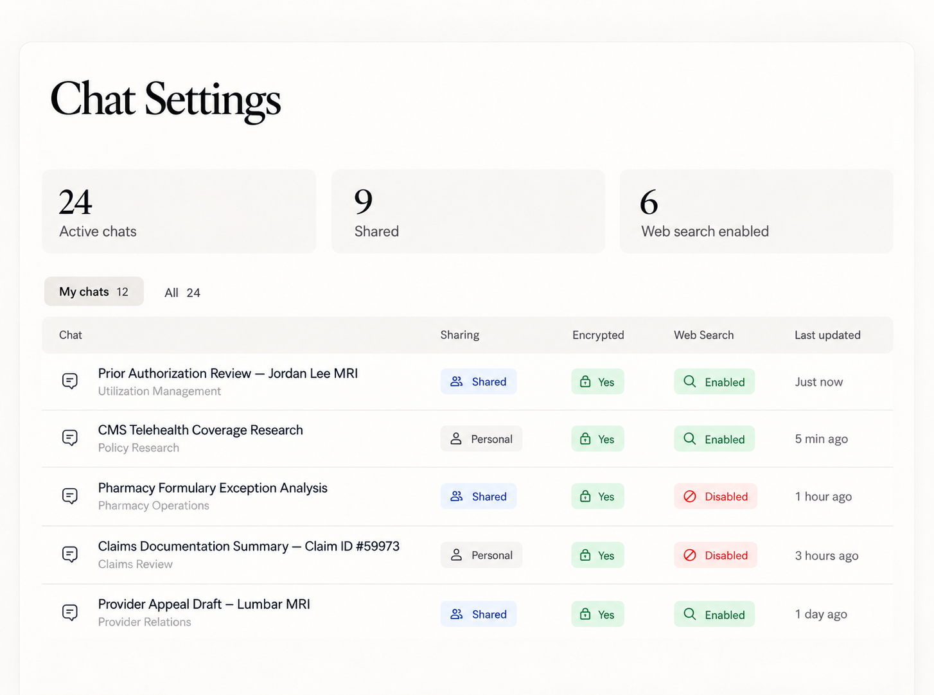The height and width of the screenshot is (695, 934).
Task: Click the Just now timestamp
Action: [x=819, y=382]
